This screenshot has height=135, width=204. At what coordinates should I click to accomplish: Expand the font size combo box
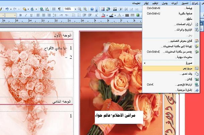coord(14,15)
